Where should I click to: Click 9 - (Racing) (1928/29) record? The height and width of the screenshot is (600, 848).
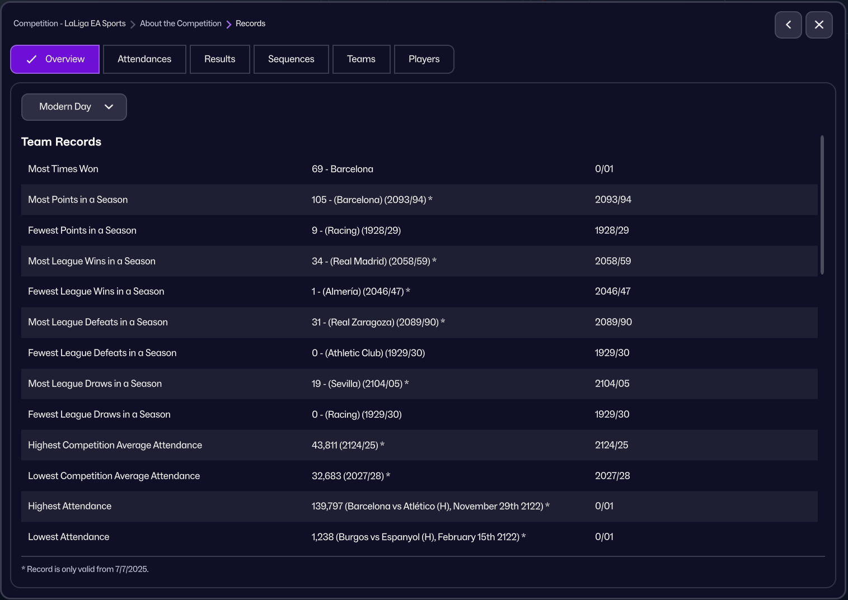[x=356, y=230]
